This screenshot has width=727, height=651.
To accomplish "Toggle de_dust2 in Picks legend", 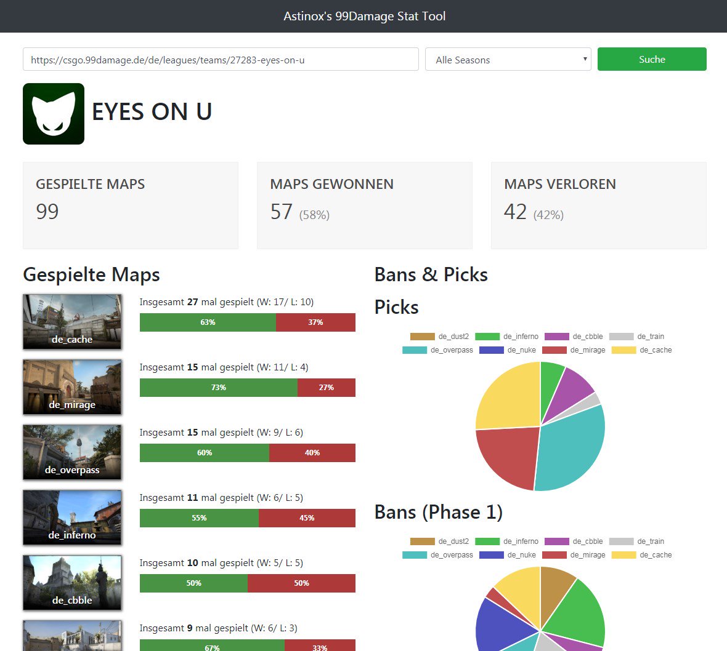I will [x=439, y=337].
